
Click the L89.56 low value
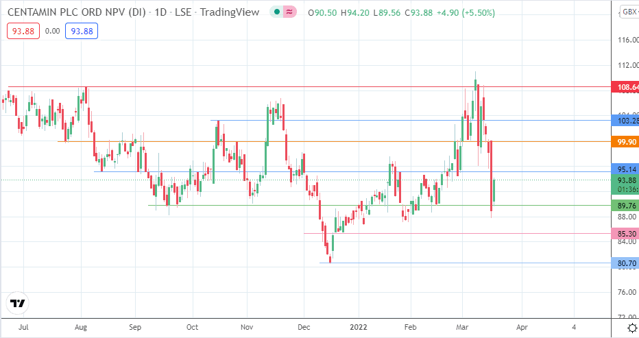point(387,12)
